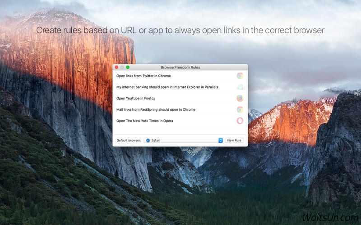Select rule "My internet banking should open in Internet Explorer in Parallels"
The width and height of the screenshot is (361, 225).
coord(180,87)
